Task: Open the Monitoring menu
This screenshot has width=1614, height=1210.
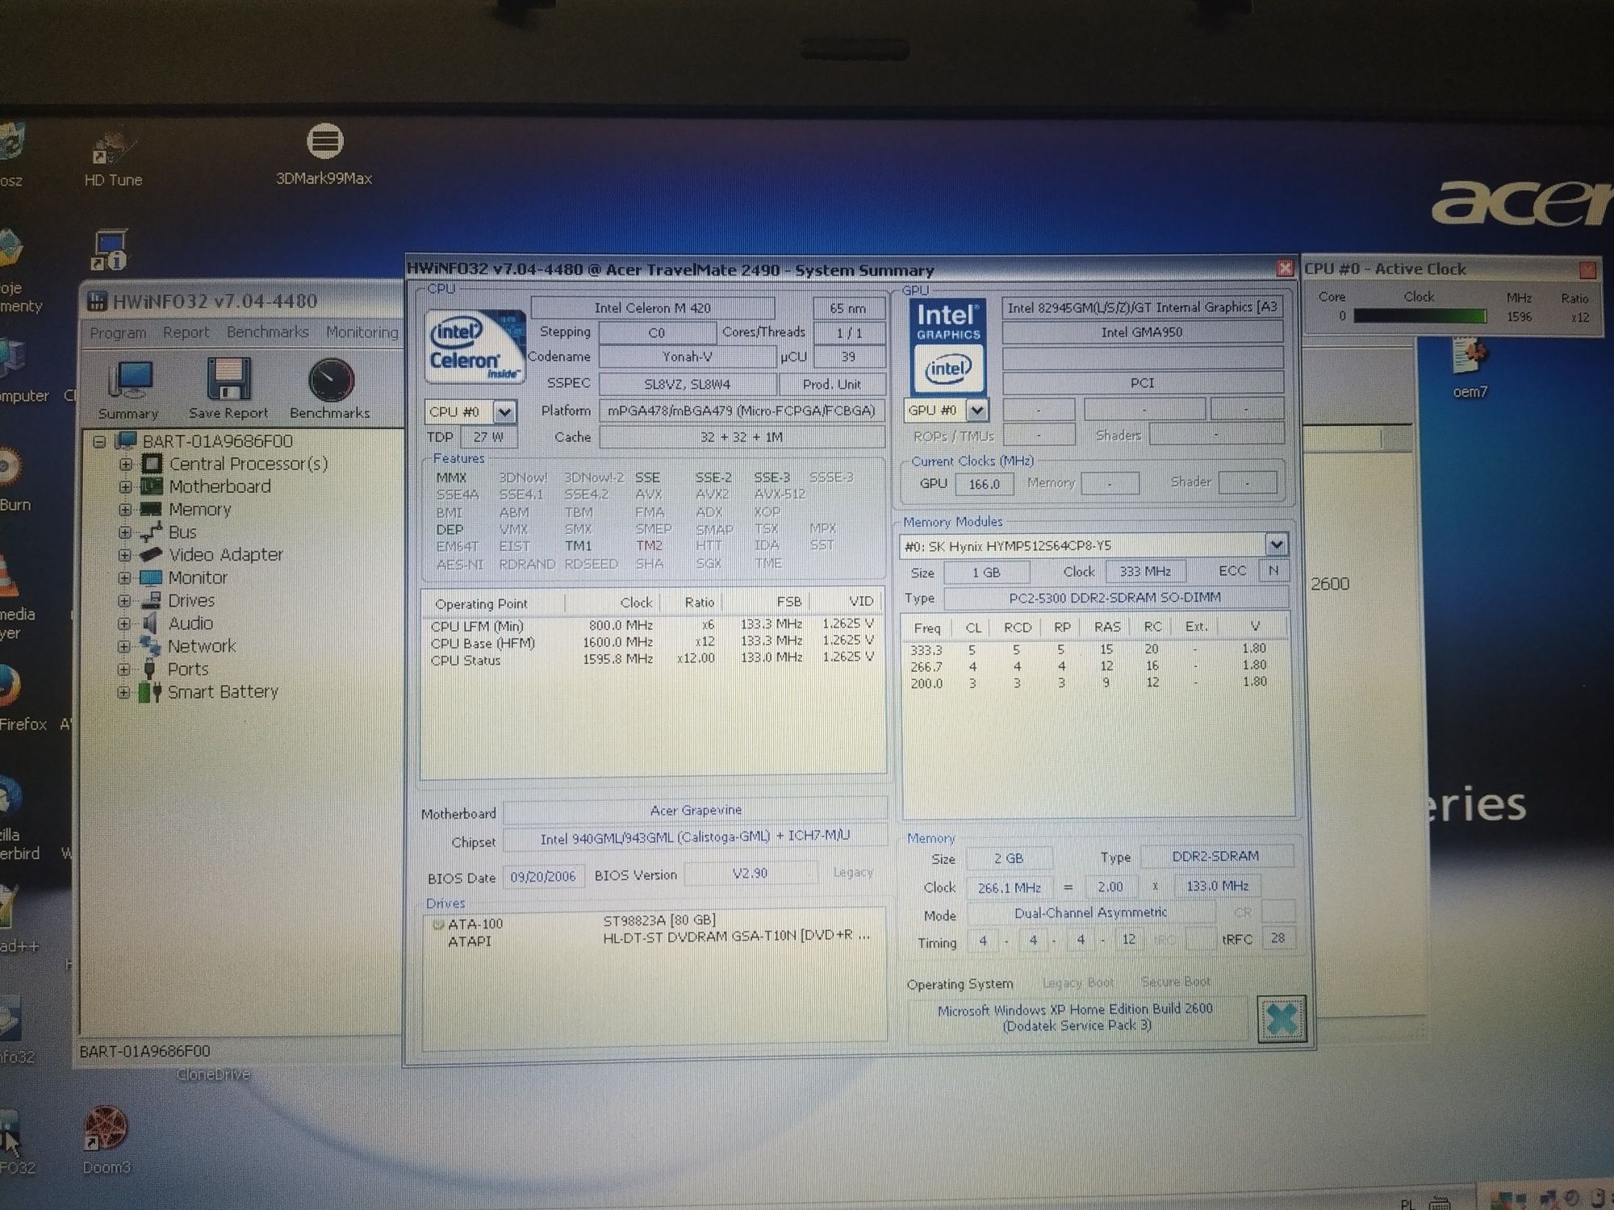Action: pyautogui.click(x=362, y=332)
